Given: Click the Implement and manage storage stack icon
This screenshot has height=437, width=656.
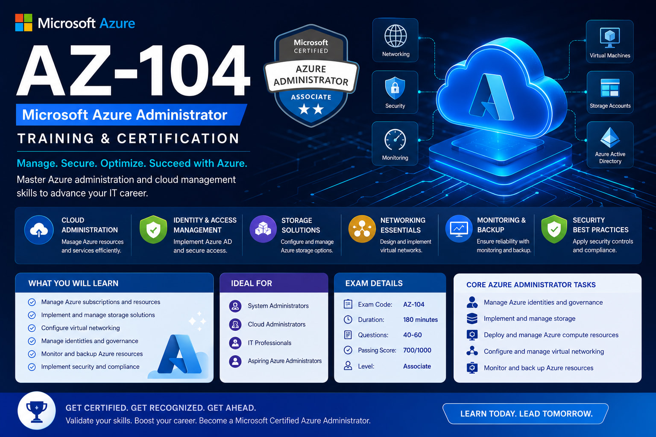Looking at the screenshot, I should coord(472,318).
